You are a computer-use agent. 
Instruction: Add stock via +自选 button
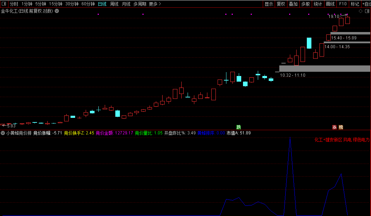pos(366,4)
